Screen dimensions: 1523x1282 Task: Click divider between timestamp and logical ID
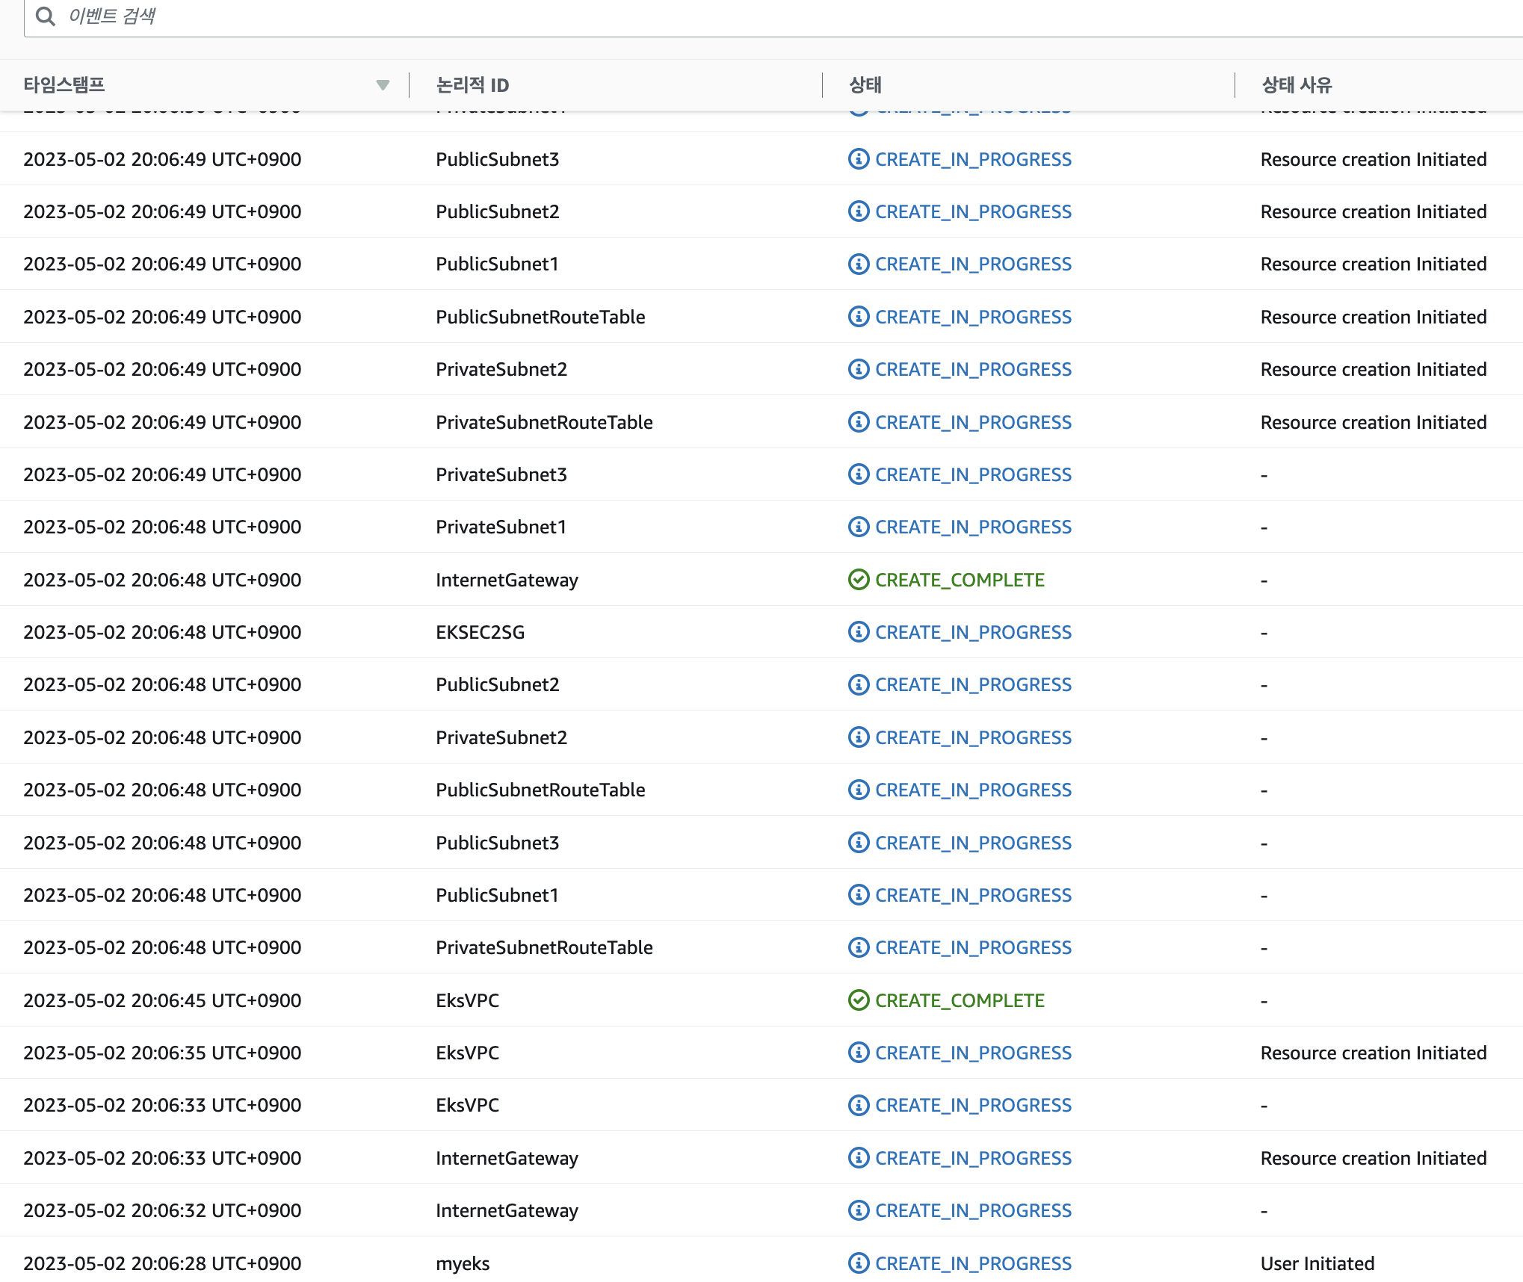tap(410, 85)
